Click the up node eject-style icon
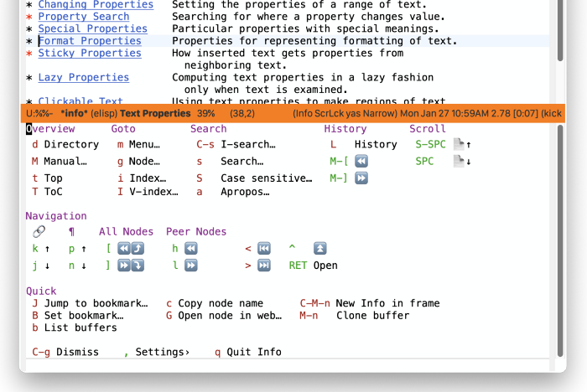The image size is (587, 392). point(319,249)
